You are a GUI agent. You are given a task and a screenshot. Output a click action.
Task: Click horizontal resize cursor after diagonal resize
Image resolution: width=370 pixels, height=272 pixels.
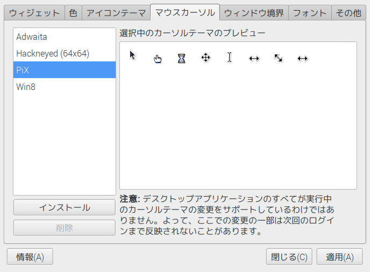click(x=303, y=58)
